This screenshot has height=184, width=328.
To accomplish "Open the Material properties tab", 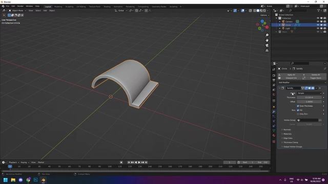I will pyautogui.click(x=274, y=135).
